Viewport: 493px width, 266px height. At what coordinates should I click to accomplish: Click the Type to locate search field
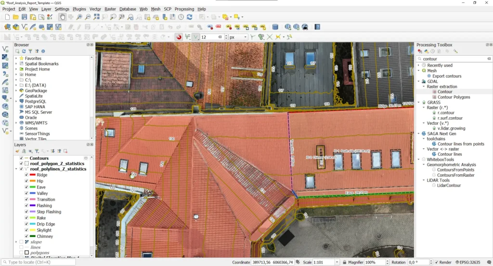point(39,262)
